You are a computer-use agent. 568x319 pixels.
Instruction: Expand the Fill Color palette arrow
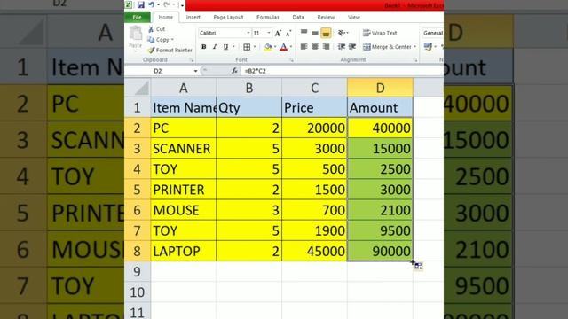click(x=275, y=47)
